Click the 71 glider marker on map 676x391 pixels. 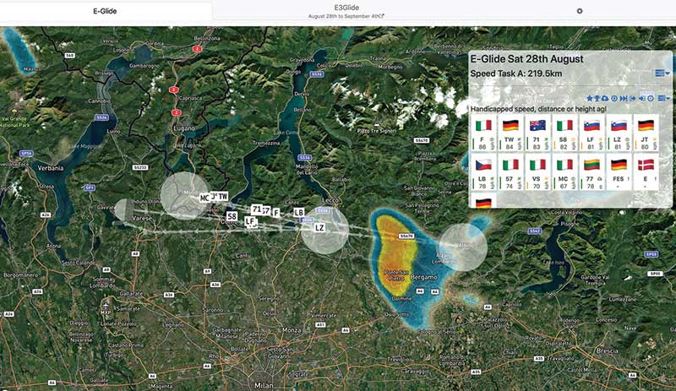[x=257, y=209]
